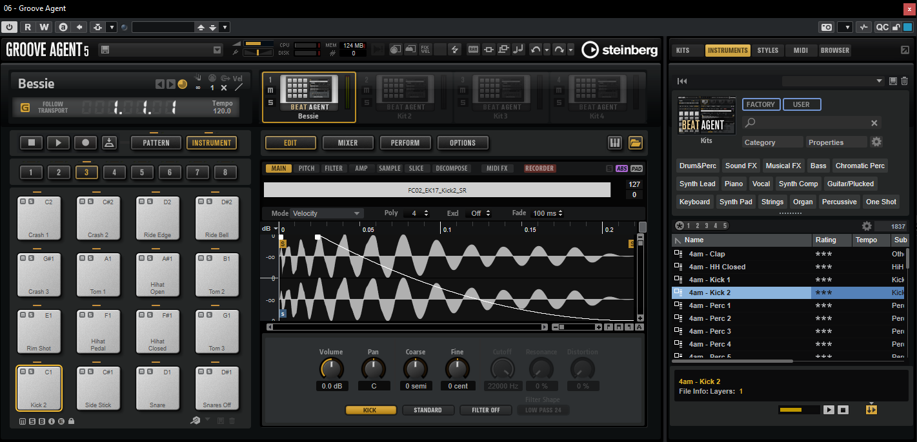Open the Instruments panel preset dropdown
The image size is (917, 442).
833,81
